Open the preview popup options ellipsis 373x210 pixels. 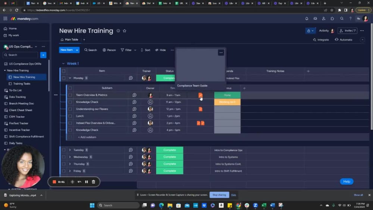coord(221,53)
